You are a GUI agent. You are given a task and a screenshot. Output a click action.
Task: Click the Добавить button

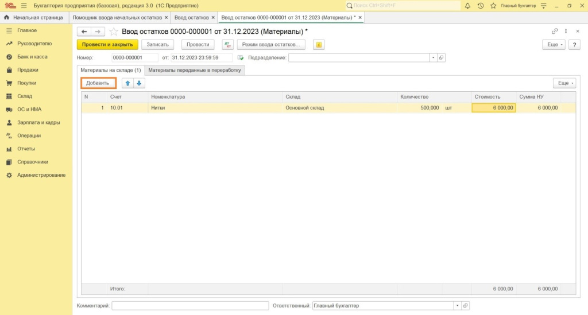98,83
